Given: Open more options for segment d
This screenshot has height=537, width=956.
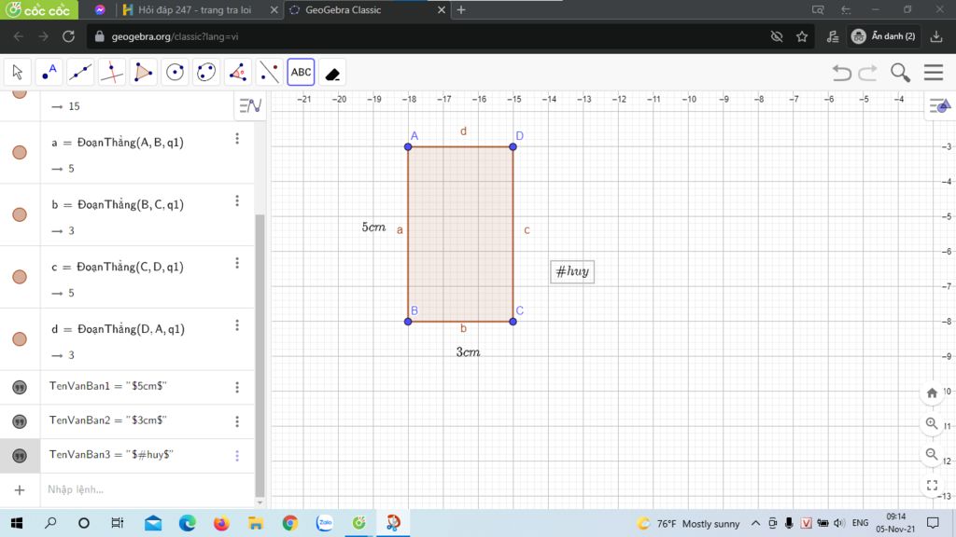Looking at the screenshot, I should [x=237, y=325].
